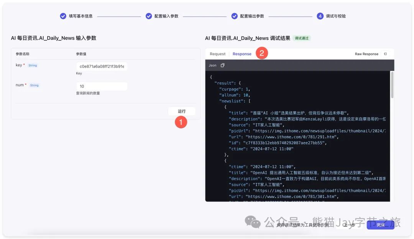This screenshot has width=414, height=239.
Task: Go back with the 上一步 button
Action: [349, 225]
